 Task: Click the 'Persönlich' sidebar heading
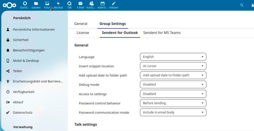(22, 18)
